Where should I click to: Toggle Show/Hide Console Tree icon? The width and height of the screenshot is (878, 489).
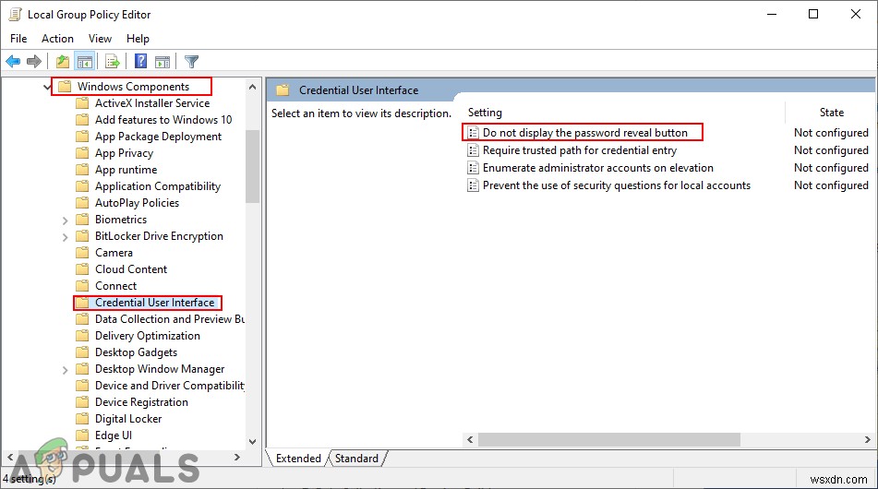point(85,62)
